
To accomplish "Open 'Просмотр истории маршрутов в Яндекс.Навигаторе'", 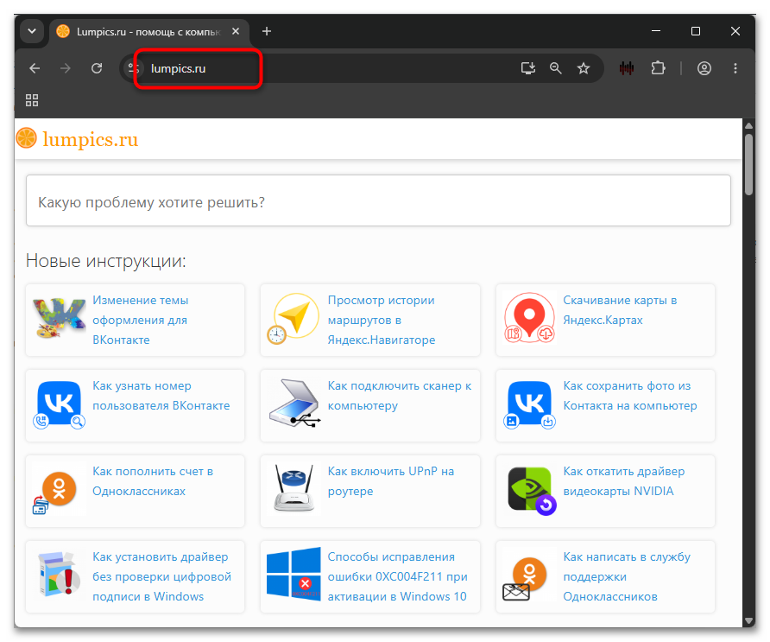I will [x=381, y=320].
